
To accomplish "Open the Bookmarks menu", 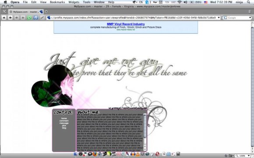I will pos(57,2).
